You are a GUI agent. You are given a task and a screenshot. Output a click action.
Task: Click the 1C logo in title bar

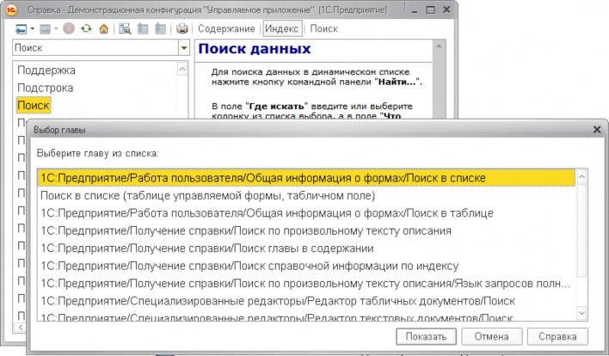(12, 9)
